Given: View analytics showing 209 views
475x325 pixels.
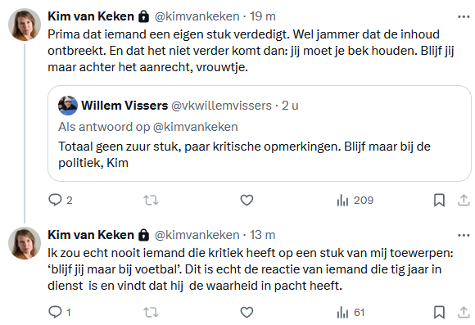Looking at the screenshot, I should tap(355, 201).
